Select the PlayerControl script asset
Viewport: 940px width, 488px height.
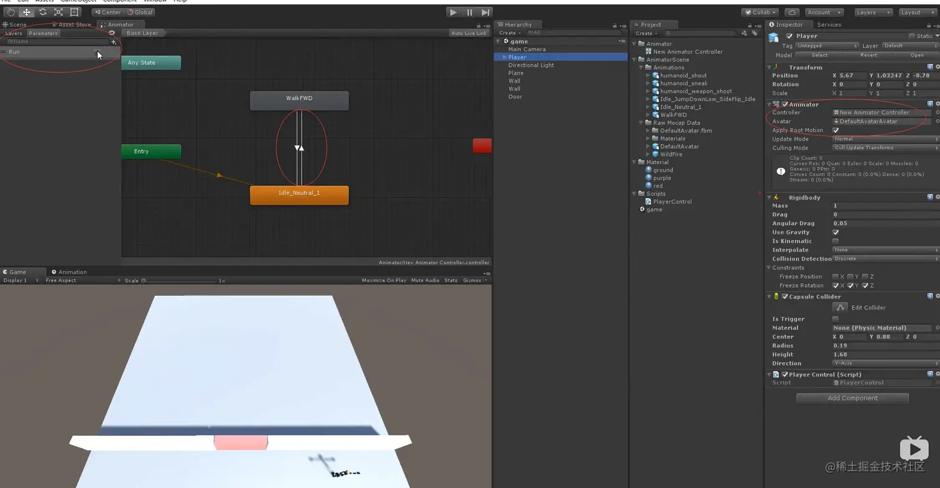coord(668,201)
